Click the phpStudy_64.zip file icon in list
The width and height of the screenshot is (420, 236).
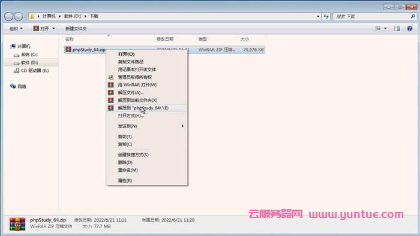pos(68,50)
